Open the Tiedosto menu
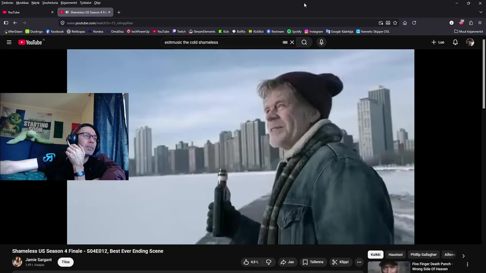The image size is (486, 273). click(7, 3)
